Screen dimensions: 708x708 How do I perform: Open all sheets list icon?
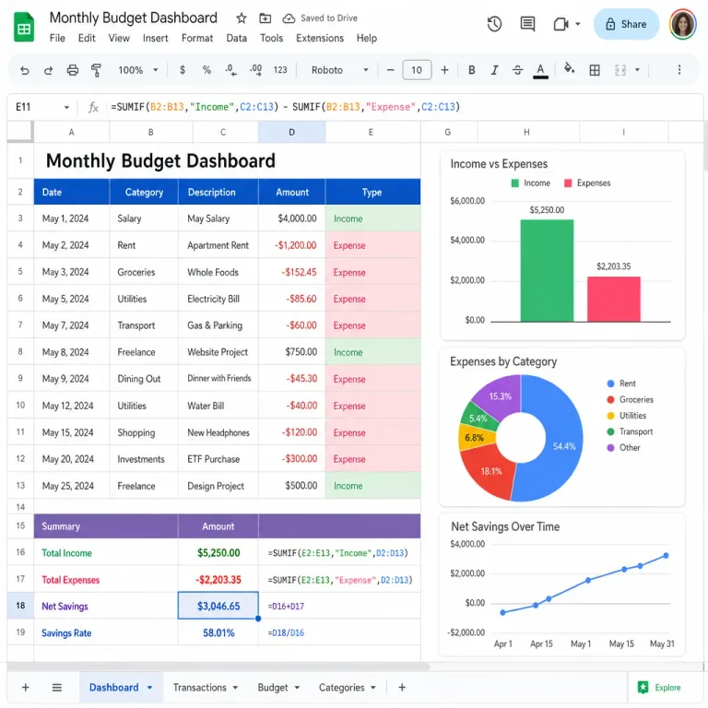pyautogui.click(x=57, y=687)
